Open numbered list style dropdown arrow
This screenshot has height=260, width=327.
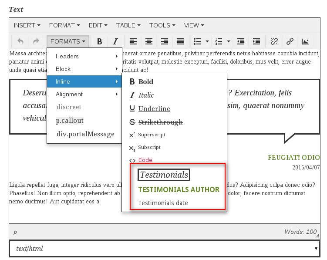(229, 41)
